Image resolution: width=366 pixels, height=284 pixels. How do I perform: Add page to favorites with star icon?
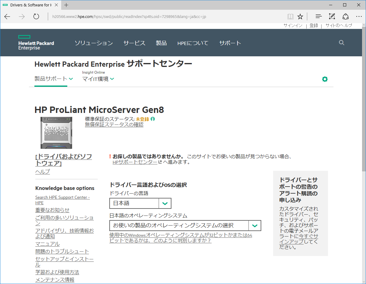(300, 16)
